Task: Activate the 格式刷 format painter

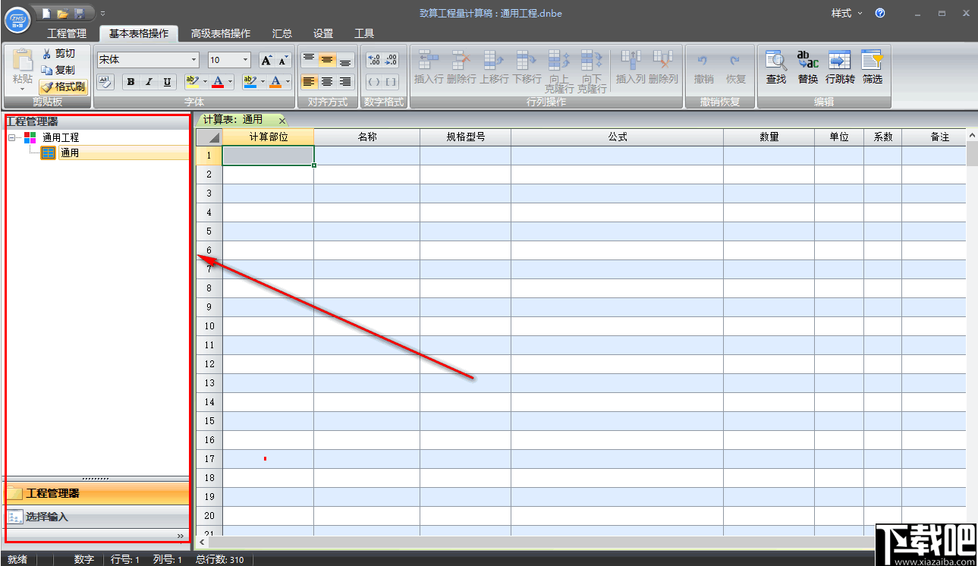Action: click(64, 86)
